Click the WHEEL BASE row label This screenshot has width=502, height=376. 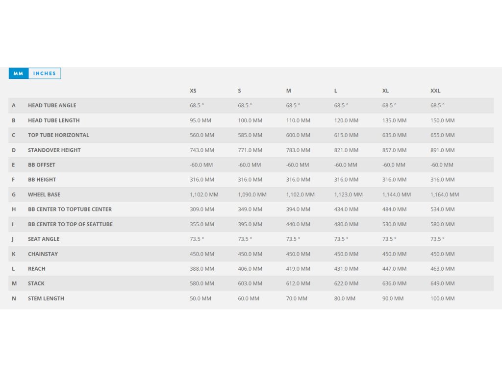[44, 195]
